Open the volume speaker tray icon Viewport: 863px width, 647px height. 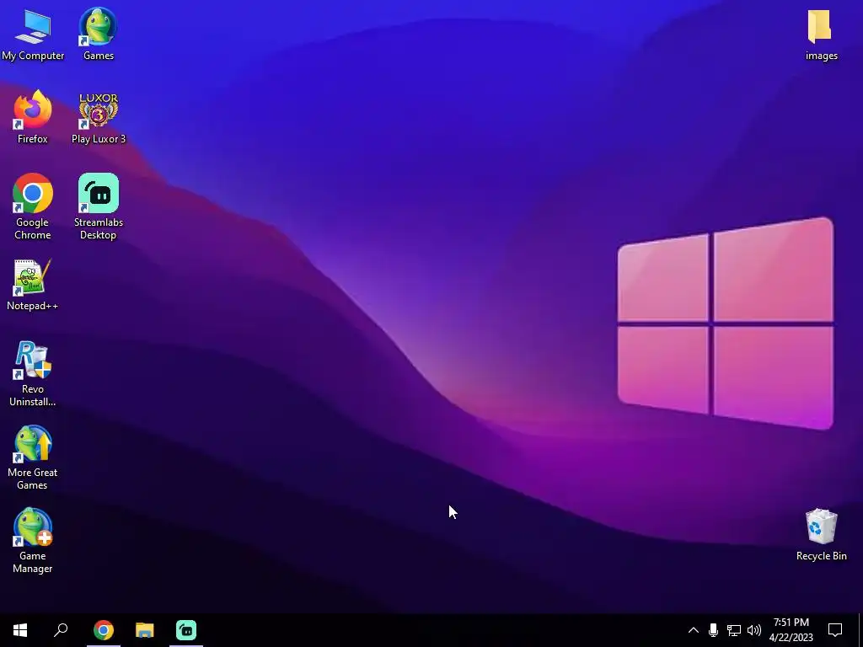(x=754, y=630)
